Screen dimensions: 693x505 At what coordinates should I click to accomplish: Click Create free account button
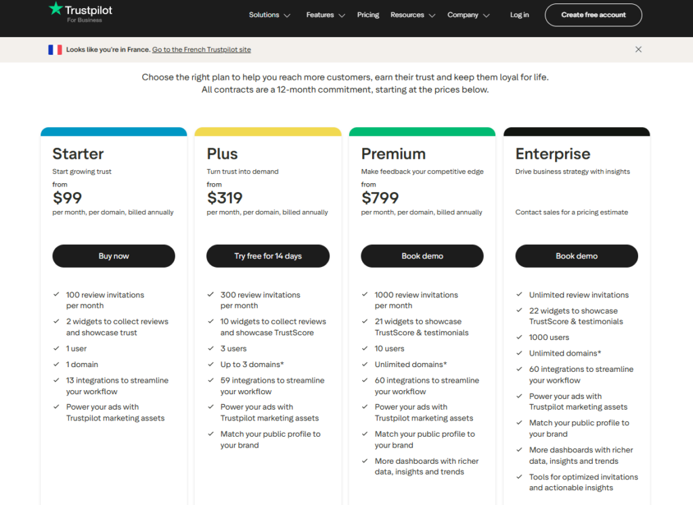[x=593, y=15]
